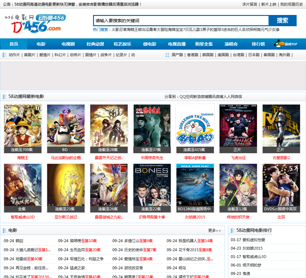Image resolution: width=306 pixels, height=278 pixels.
Task: Click the 热门搜索 keyword line
Action: [186, 30]
